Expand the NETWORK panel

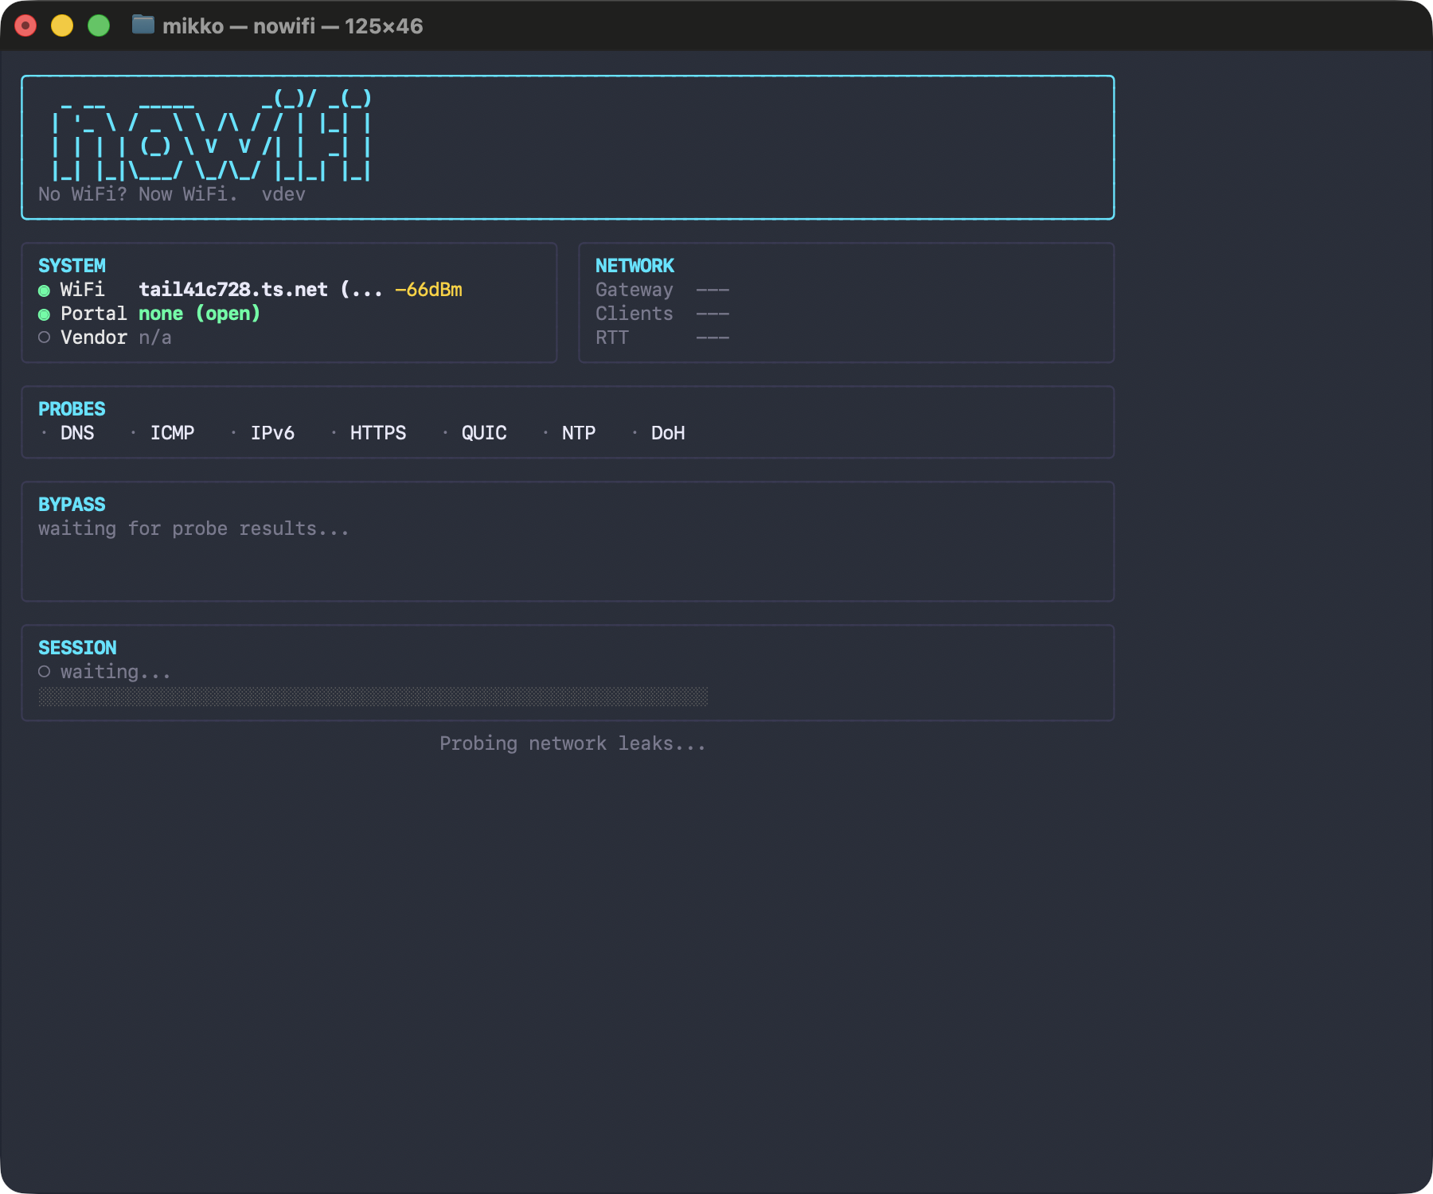pos(635,265)
